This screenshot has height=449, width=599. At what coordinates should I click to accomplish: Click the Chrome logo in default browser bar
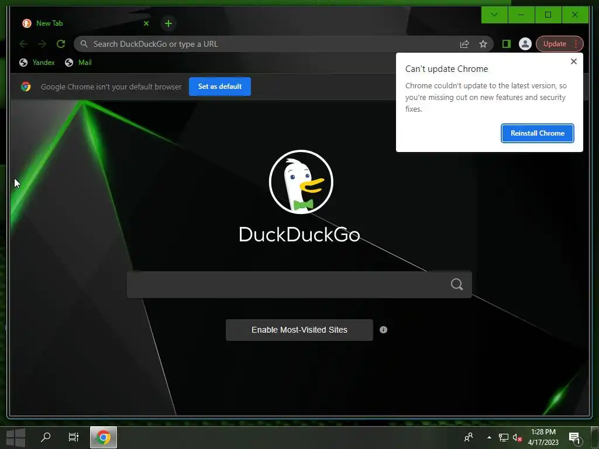click(x=26, y=87)
